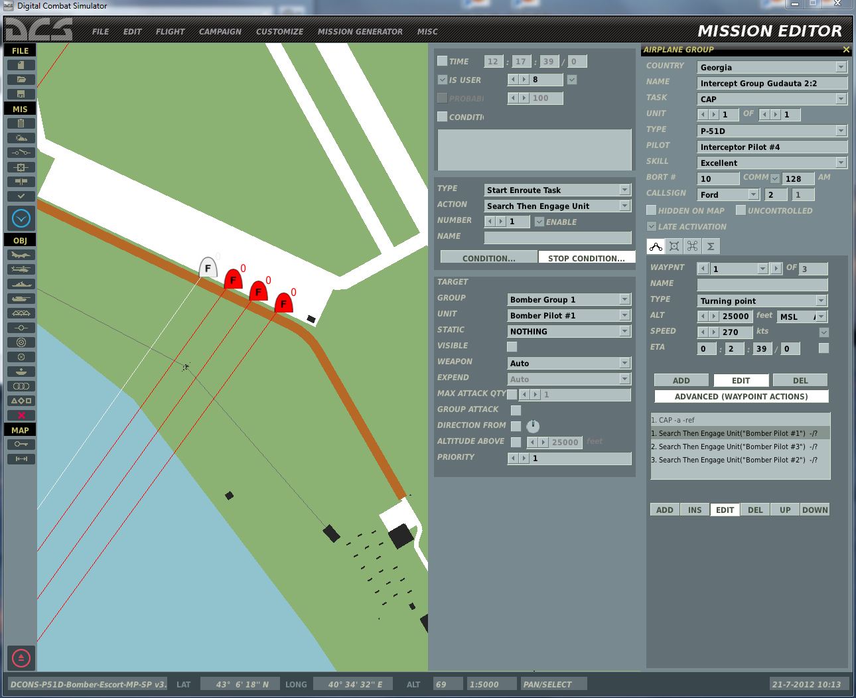Open the signpost mission options icon
The height and width of the screenshot is (698, 856).
click(21, 182)
